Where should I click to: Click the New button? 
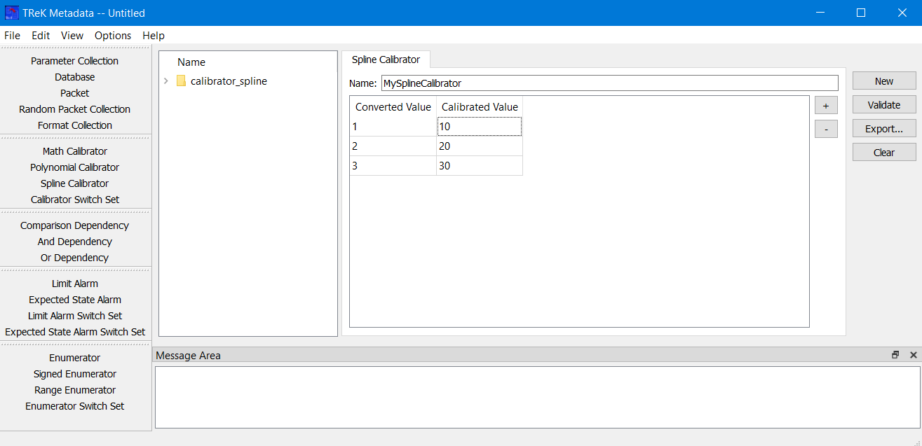(x=883, y=81)
